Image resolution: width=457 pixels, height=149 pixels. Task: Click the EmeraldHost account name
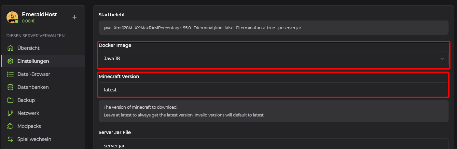39,14
